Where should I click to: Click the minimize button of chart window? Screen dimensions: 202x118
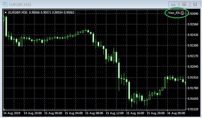click(174, 4)
